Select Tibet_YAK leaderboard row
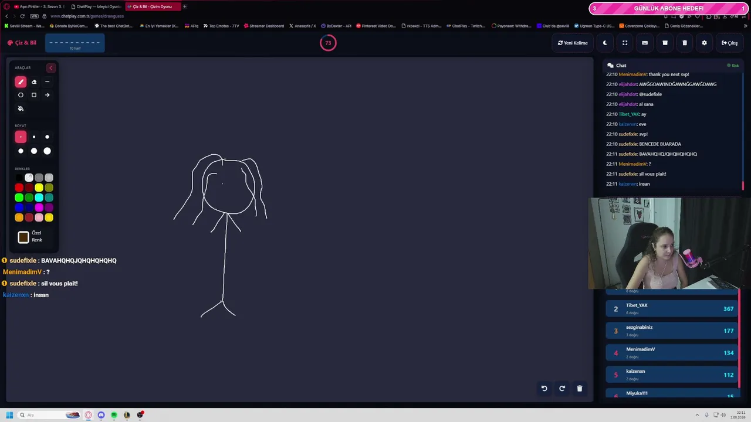This screenshot has width=751, height=422. pos(672,309)
